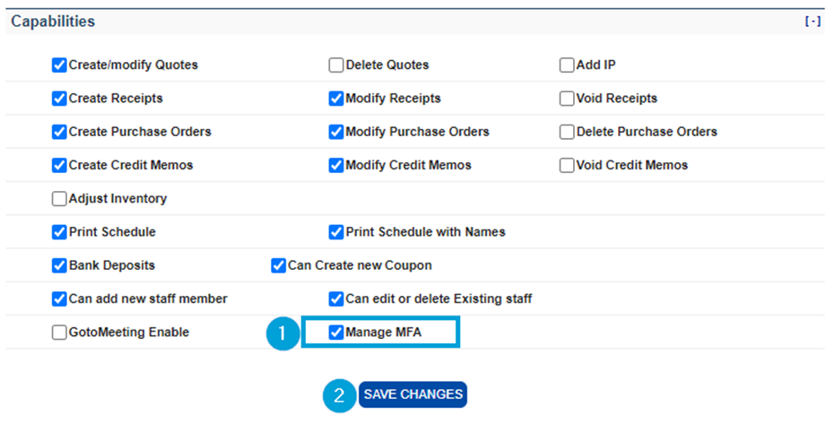Enable the GotoMeeting Enable checkbox
Screen dimensions: 826x424
tap(59, 333)
